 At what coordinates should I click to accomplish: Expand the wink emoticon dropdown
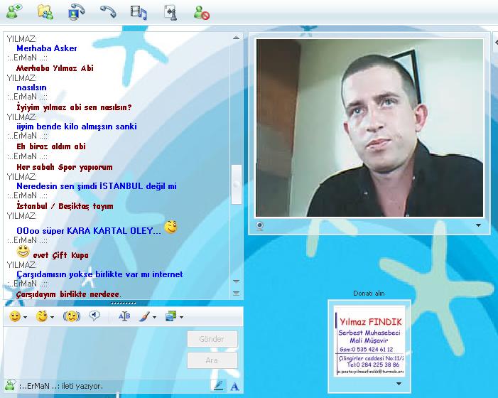point(53,317)
